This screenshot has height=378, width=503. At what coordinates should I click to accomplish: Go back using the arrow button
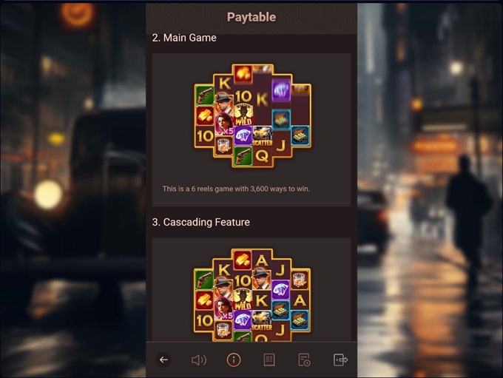pos(163,360)
